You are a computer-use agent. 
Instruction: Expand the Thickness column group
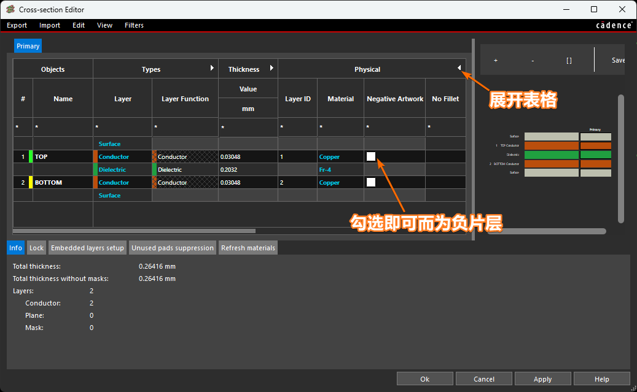click(x=272, y=68)
